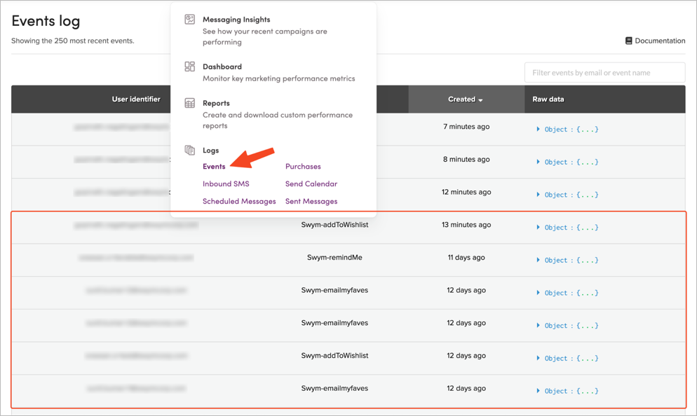Open Send Calendar log
This screenshot has width=697, height=416.
(x=311, y=183)
